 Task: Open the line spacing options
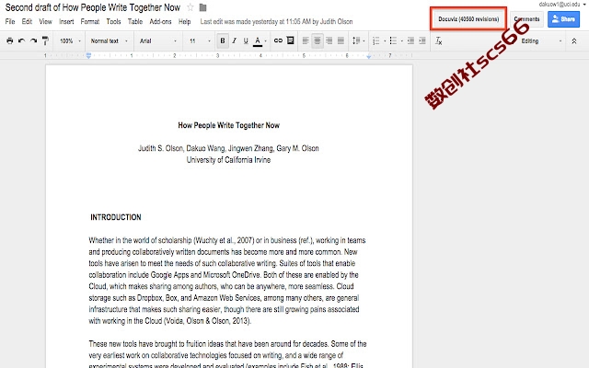point(358,40)
